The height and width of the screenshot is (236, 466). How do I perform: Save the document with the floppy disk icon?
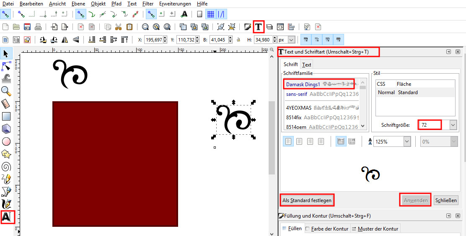coord(27,27)
